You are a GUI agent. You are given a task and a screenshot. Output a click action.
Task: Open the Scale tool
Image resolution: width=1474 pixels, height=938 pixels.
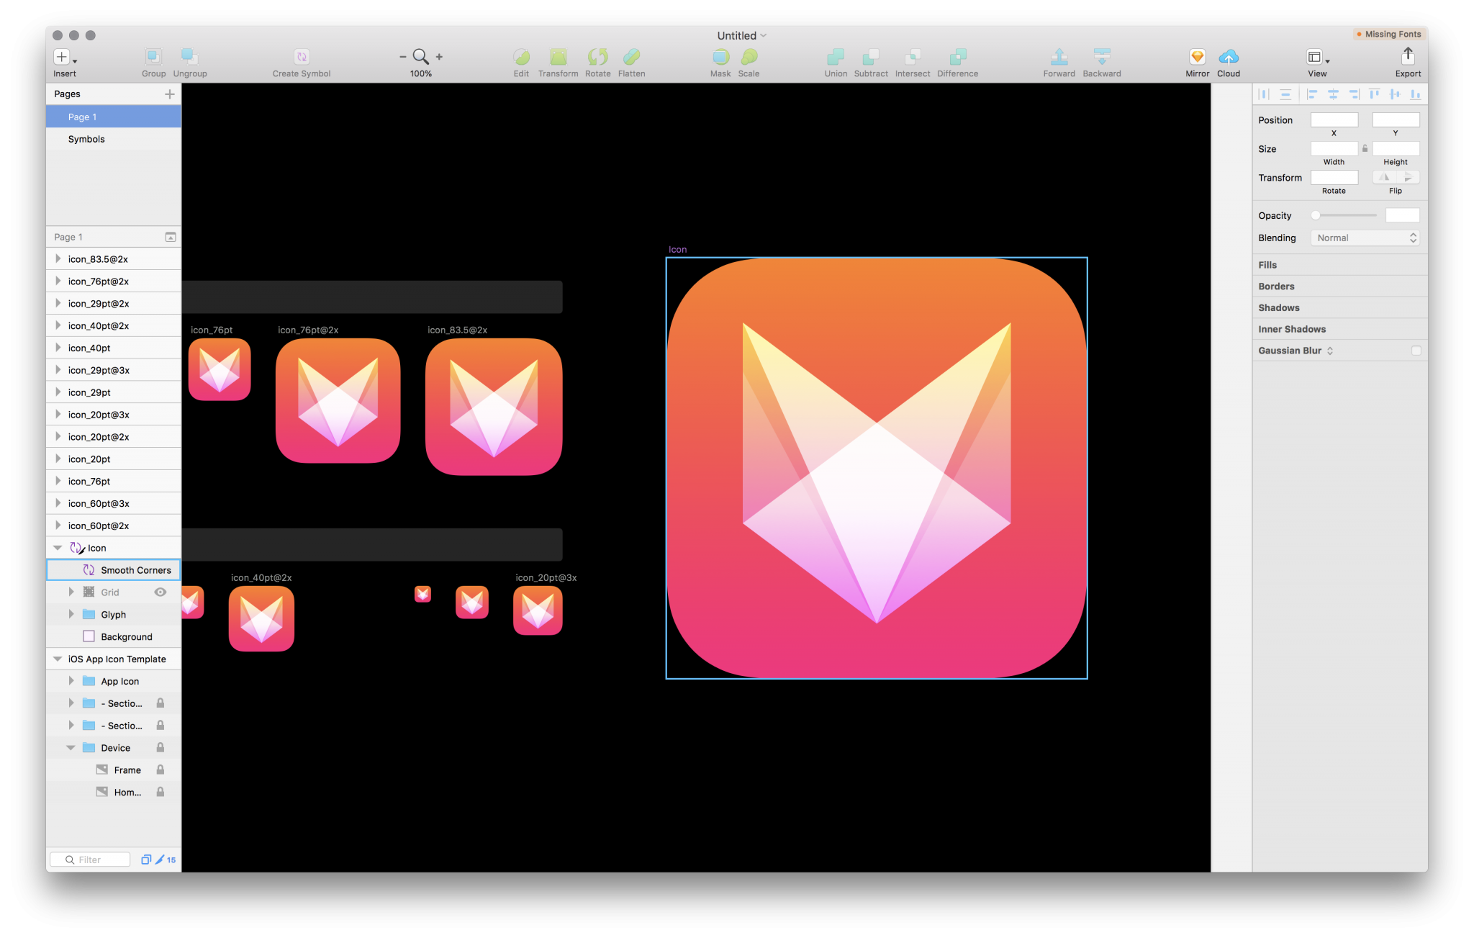(749, 57)
